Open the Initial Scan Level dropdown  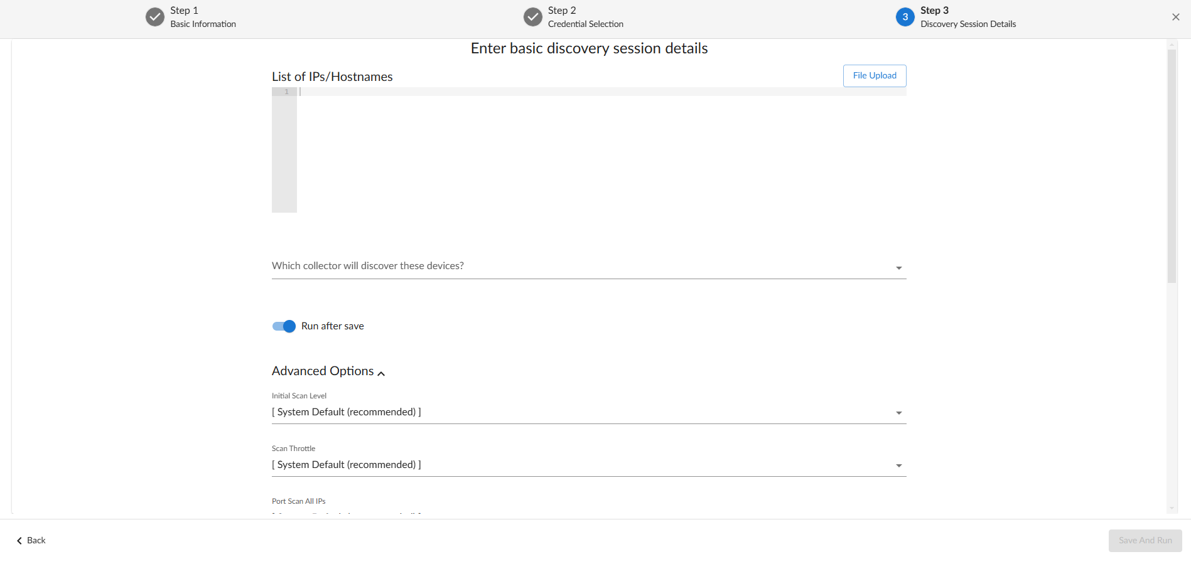pos(589,412)
